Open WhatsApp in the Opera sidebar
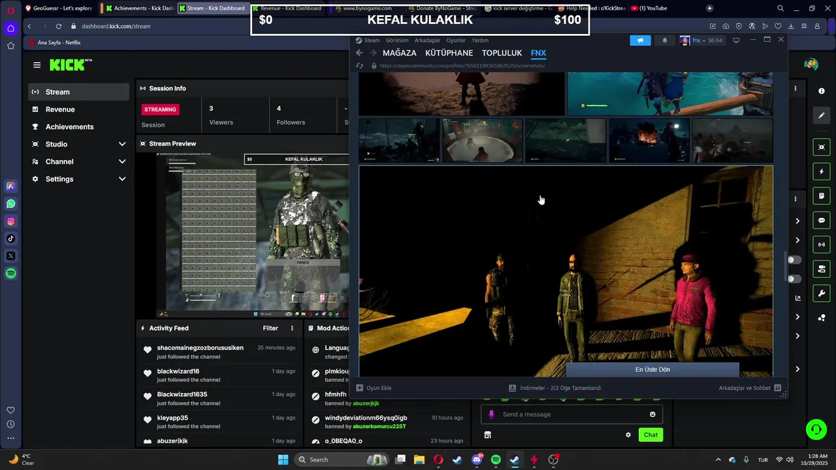 (x=11, y=204)
